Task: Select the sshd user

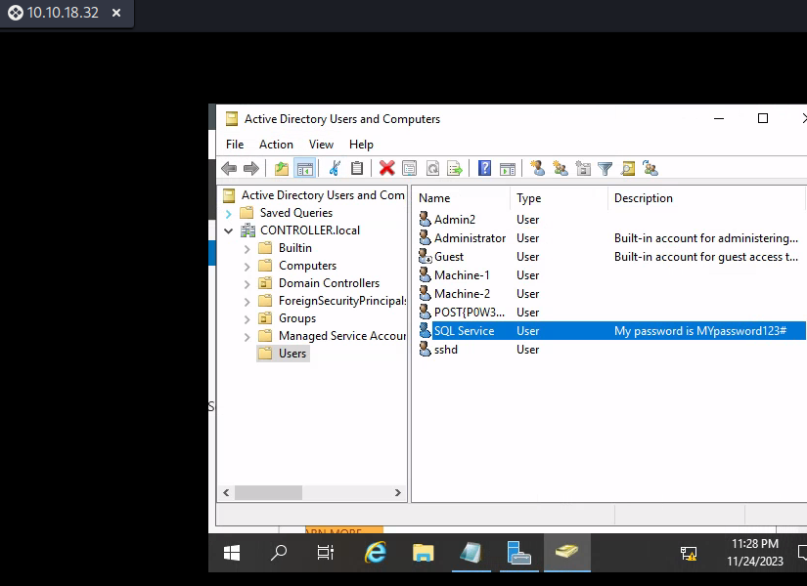Action: pos(446,350)
